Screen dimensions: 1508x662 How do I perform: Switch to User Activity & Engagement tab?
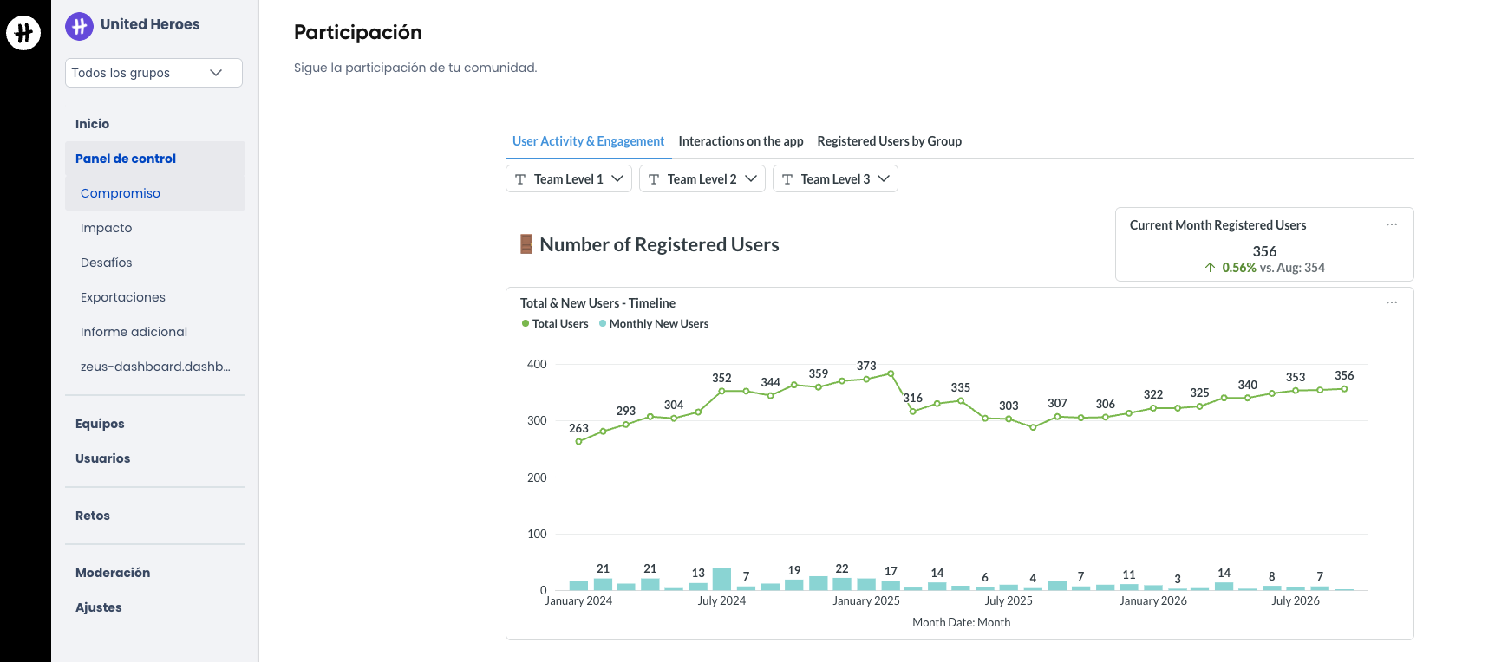pyautogui.click(x=588, y=141)
